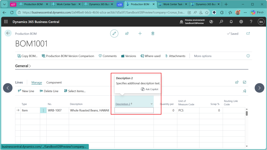Click the plus icon to create new
The height and width of the screenshot is (150, 267).
click(x=140, y=34)
